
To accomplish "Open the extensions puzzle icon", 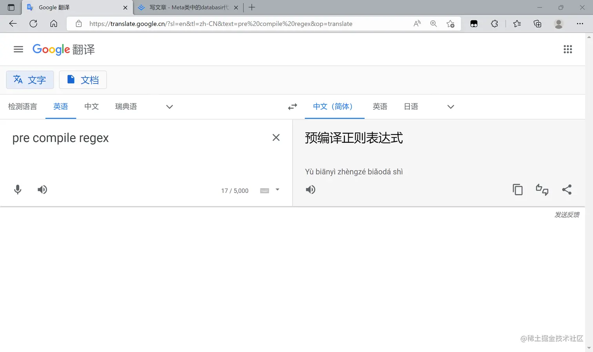I will (495, 24).
